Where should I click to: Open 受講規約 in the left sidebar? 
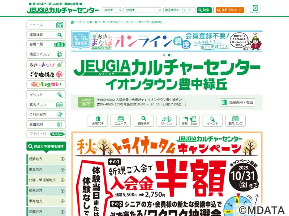coord(46,124)
